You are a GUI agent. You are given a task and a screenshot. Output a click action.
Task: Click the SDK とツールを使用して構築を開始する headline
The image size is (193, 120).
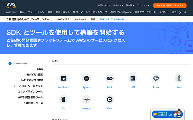point(65,32)
